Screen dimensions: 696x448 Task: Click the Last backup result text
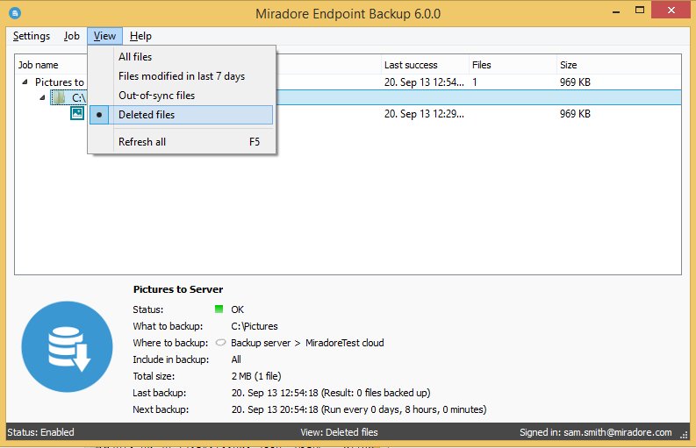[331, 393]
